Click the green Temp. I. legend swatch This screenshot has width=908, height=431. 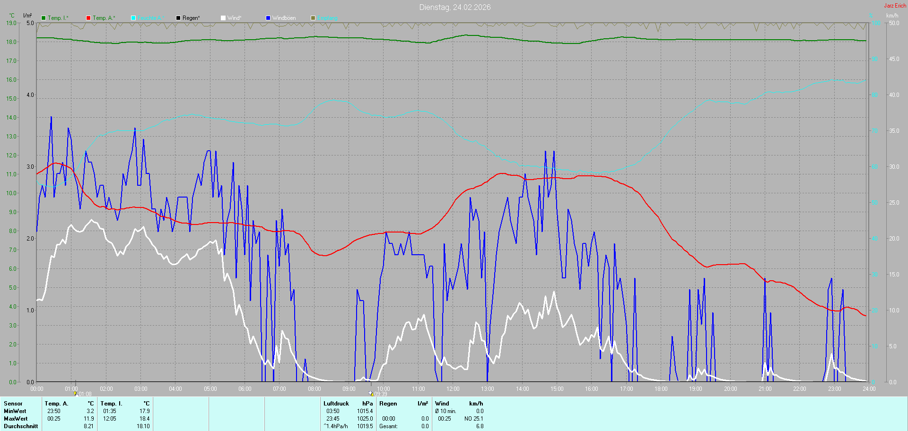coord(44,18)
